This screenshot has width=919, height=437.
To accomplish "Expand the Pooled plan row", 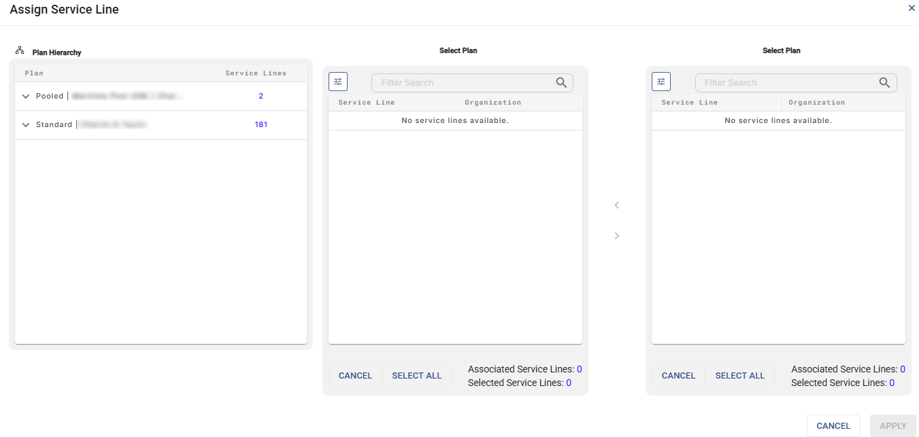I will [26, 97].
